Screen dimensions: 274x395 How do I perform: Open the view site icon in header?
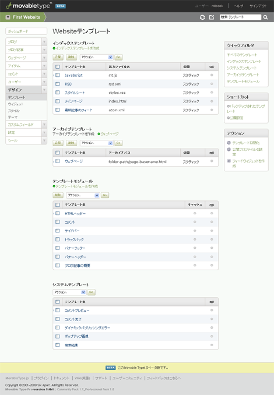[x=212, y=17]
